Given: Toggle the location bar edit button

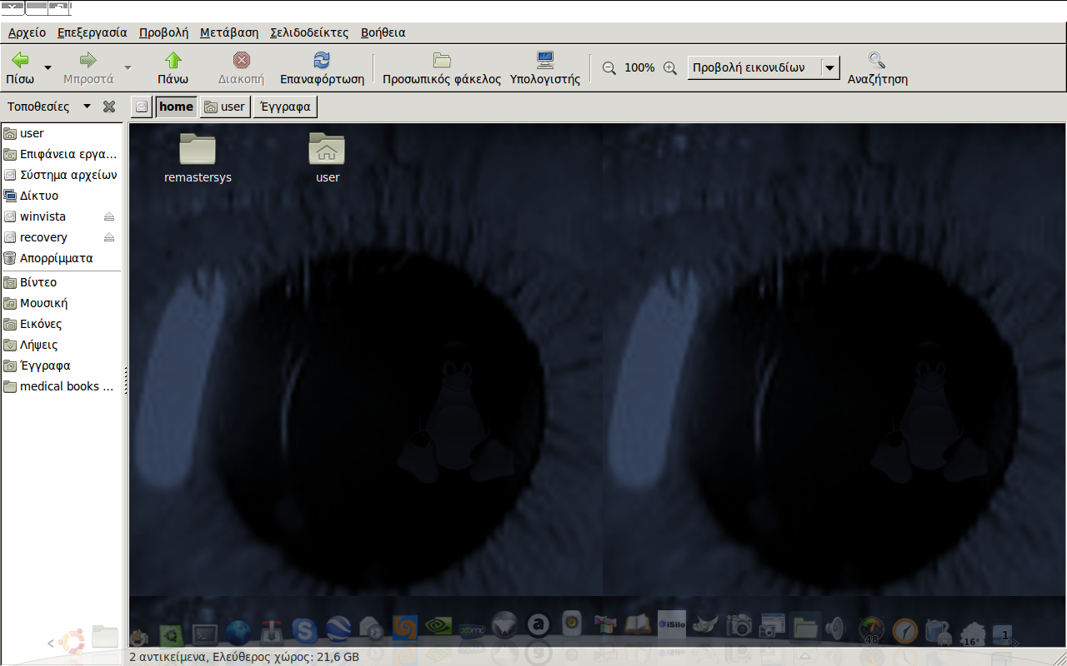Looking at the screenshot, I should coord(142,107).
